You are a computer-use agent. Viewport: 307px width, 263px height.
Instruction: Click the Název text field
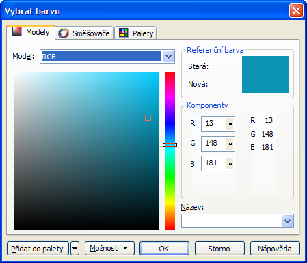[x=232, y=221]
